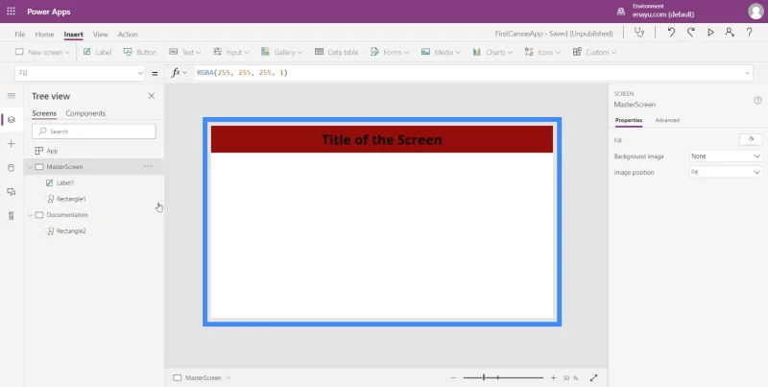Click the fit-to-window expand icon

[x=593, y=377]
